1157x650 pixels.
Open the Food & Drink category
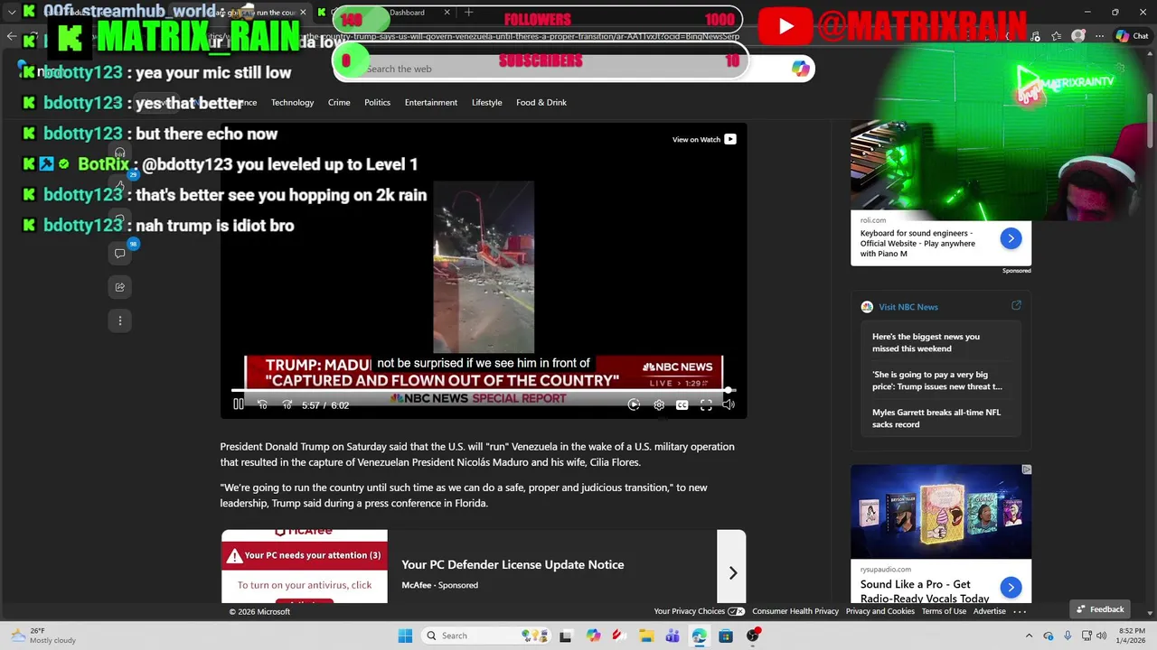click(541, 102)
